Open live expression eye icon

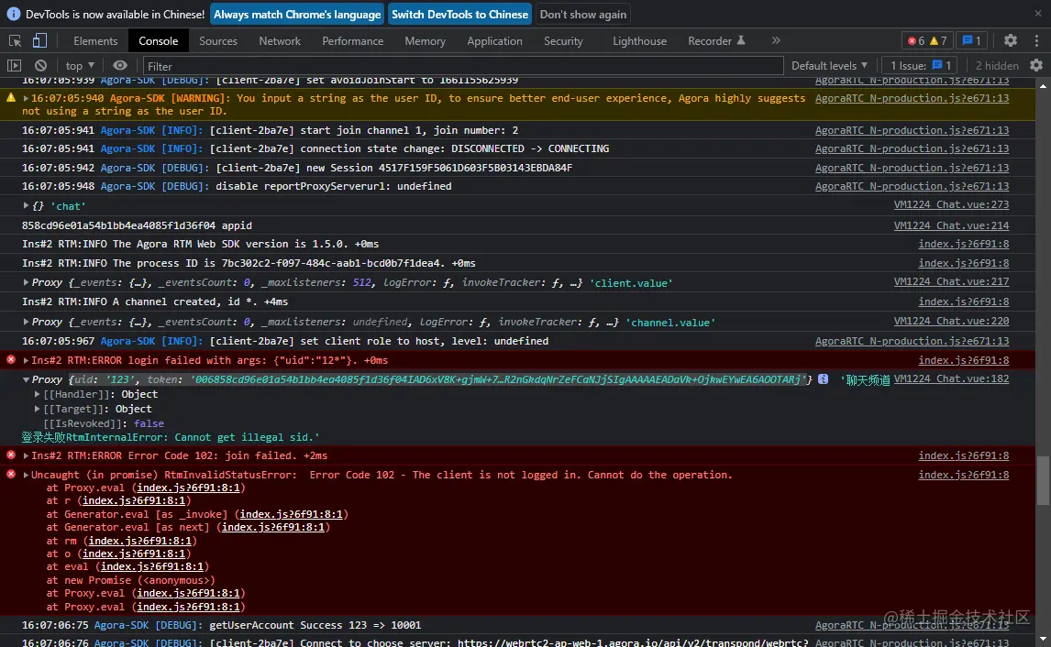[x=120, y=66]
